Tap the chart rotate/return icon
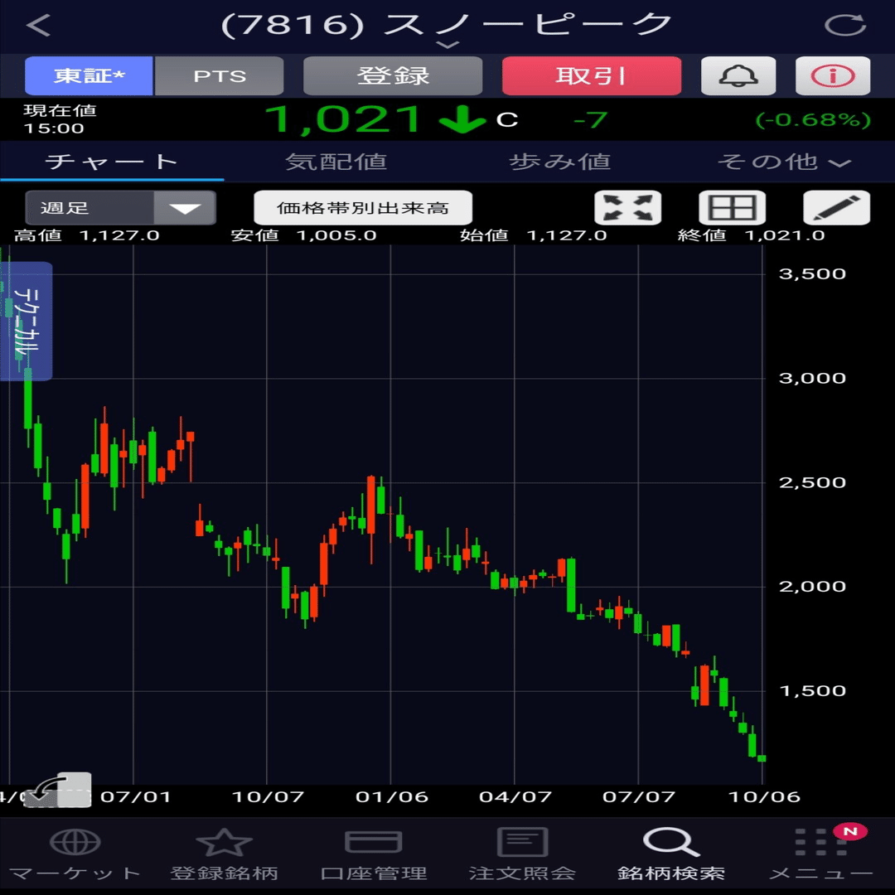Viewport: 895px width, 895px height. coord(60,790)
